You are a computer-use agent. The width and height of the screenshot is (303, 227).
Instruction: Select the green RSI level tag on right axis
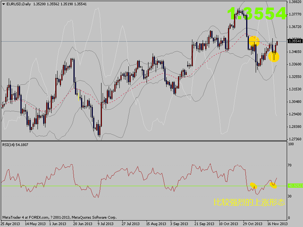[295, 186]
